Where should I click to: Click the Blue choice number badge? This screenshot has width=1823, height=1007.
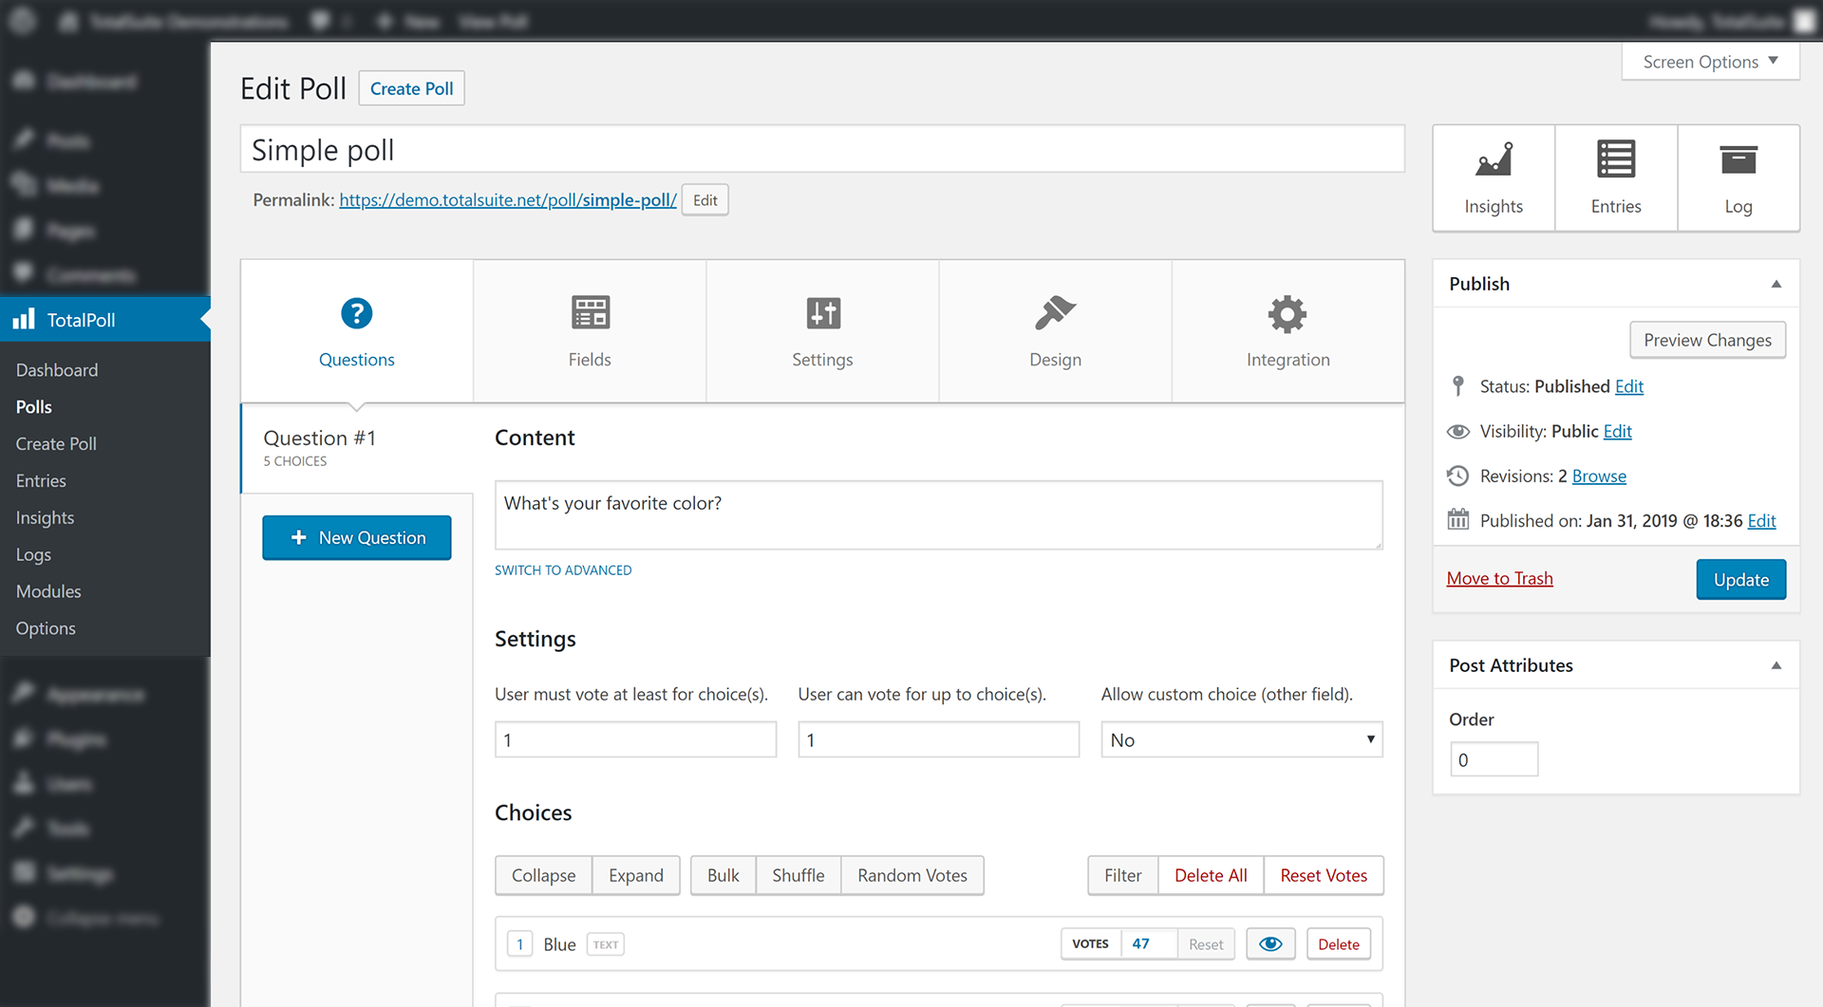click(x=519, y=944)
